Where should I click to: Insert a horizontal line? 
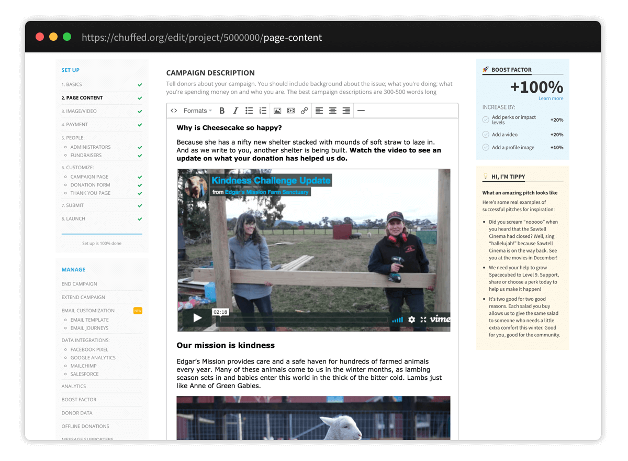[x=361, y=111]
